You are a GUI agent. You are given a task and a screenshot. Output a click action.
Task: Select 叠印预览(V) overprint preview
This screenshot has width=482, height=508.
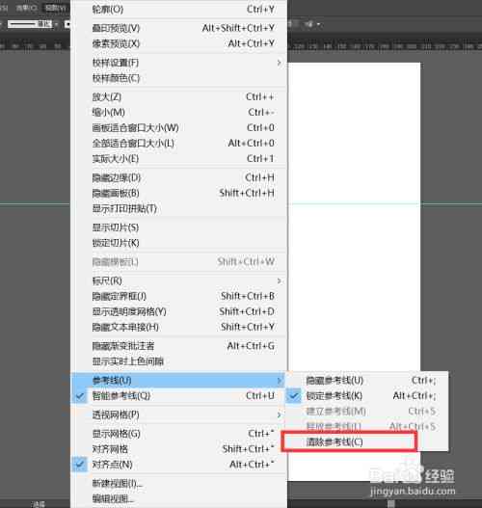tap(178, 28)
